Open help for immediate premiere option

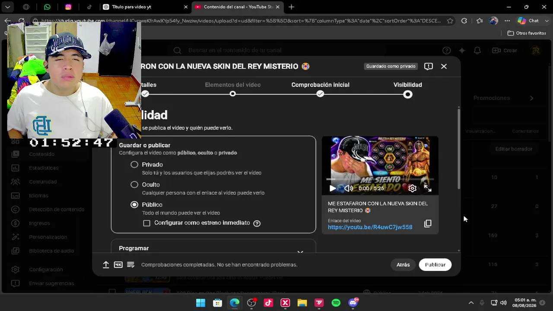click(x=257, y=223)
